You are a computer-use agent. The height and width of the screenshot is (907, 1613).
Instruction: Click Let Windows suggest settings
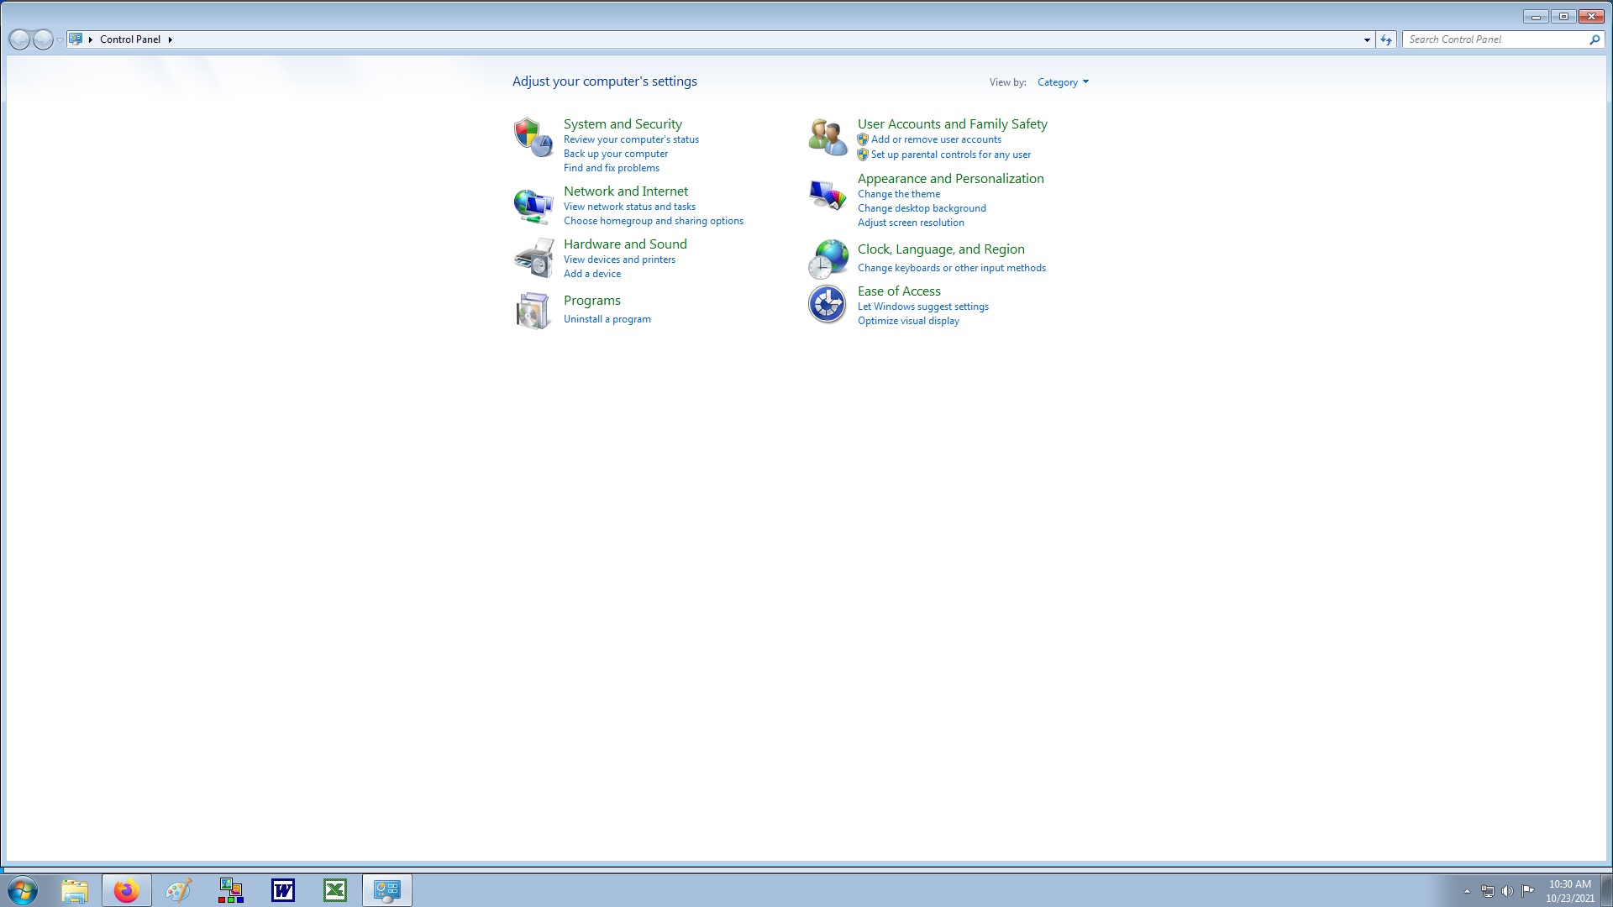(x=923, y=307)
